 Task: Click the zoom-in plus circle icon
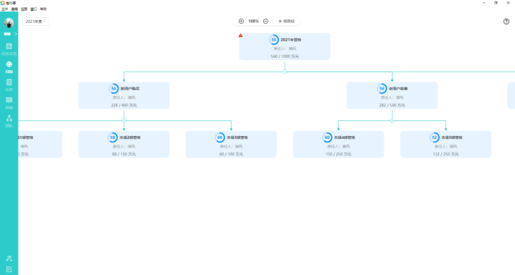(241, 21)
